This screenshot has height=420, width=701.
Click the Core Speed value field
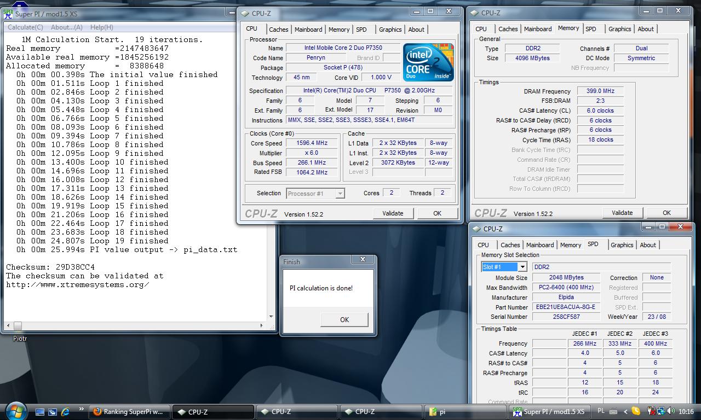click(312, 143)
